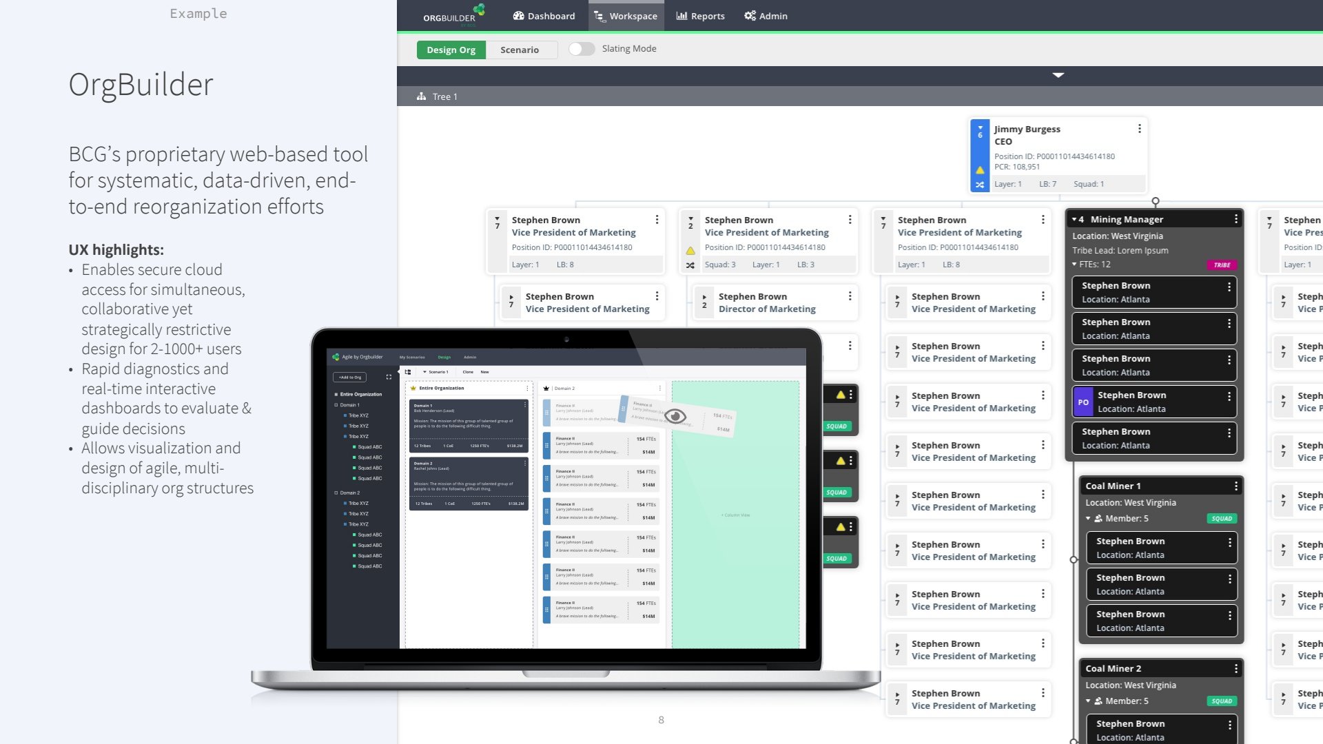
Task: Open the Reports tab
Action: (700, 16)
